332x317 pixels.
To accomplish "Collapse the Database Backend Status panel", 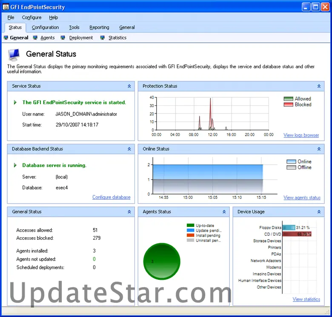I will click(129, 149).
